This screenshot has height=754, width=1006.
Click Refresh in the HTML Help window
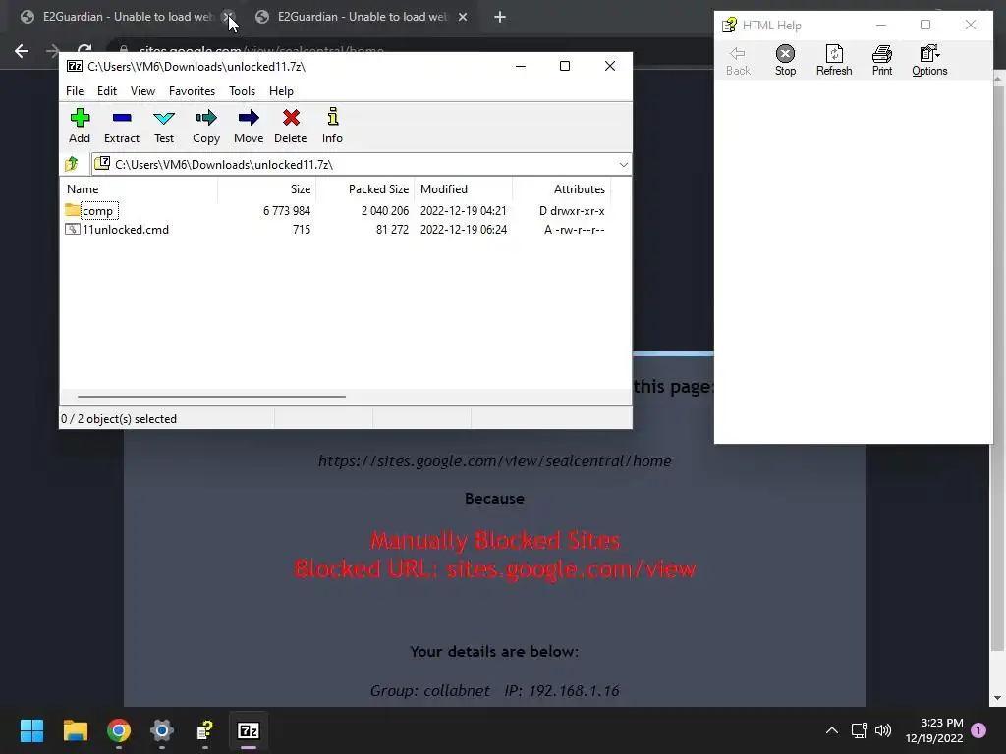[x=834, y=61]
